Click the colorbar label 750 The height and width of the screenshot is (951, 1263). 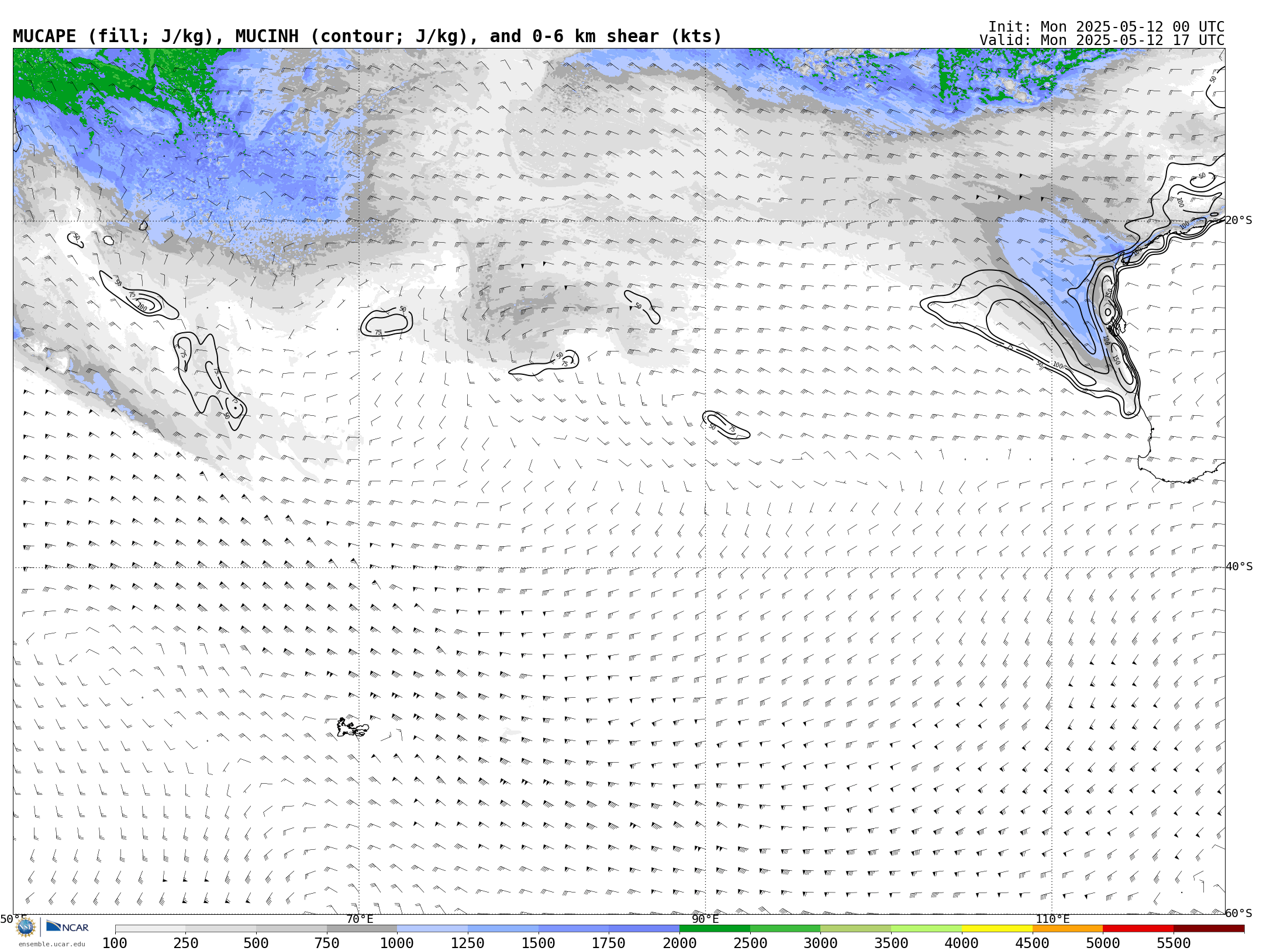[327, 943]
